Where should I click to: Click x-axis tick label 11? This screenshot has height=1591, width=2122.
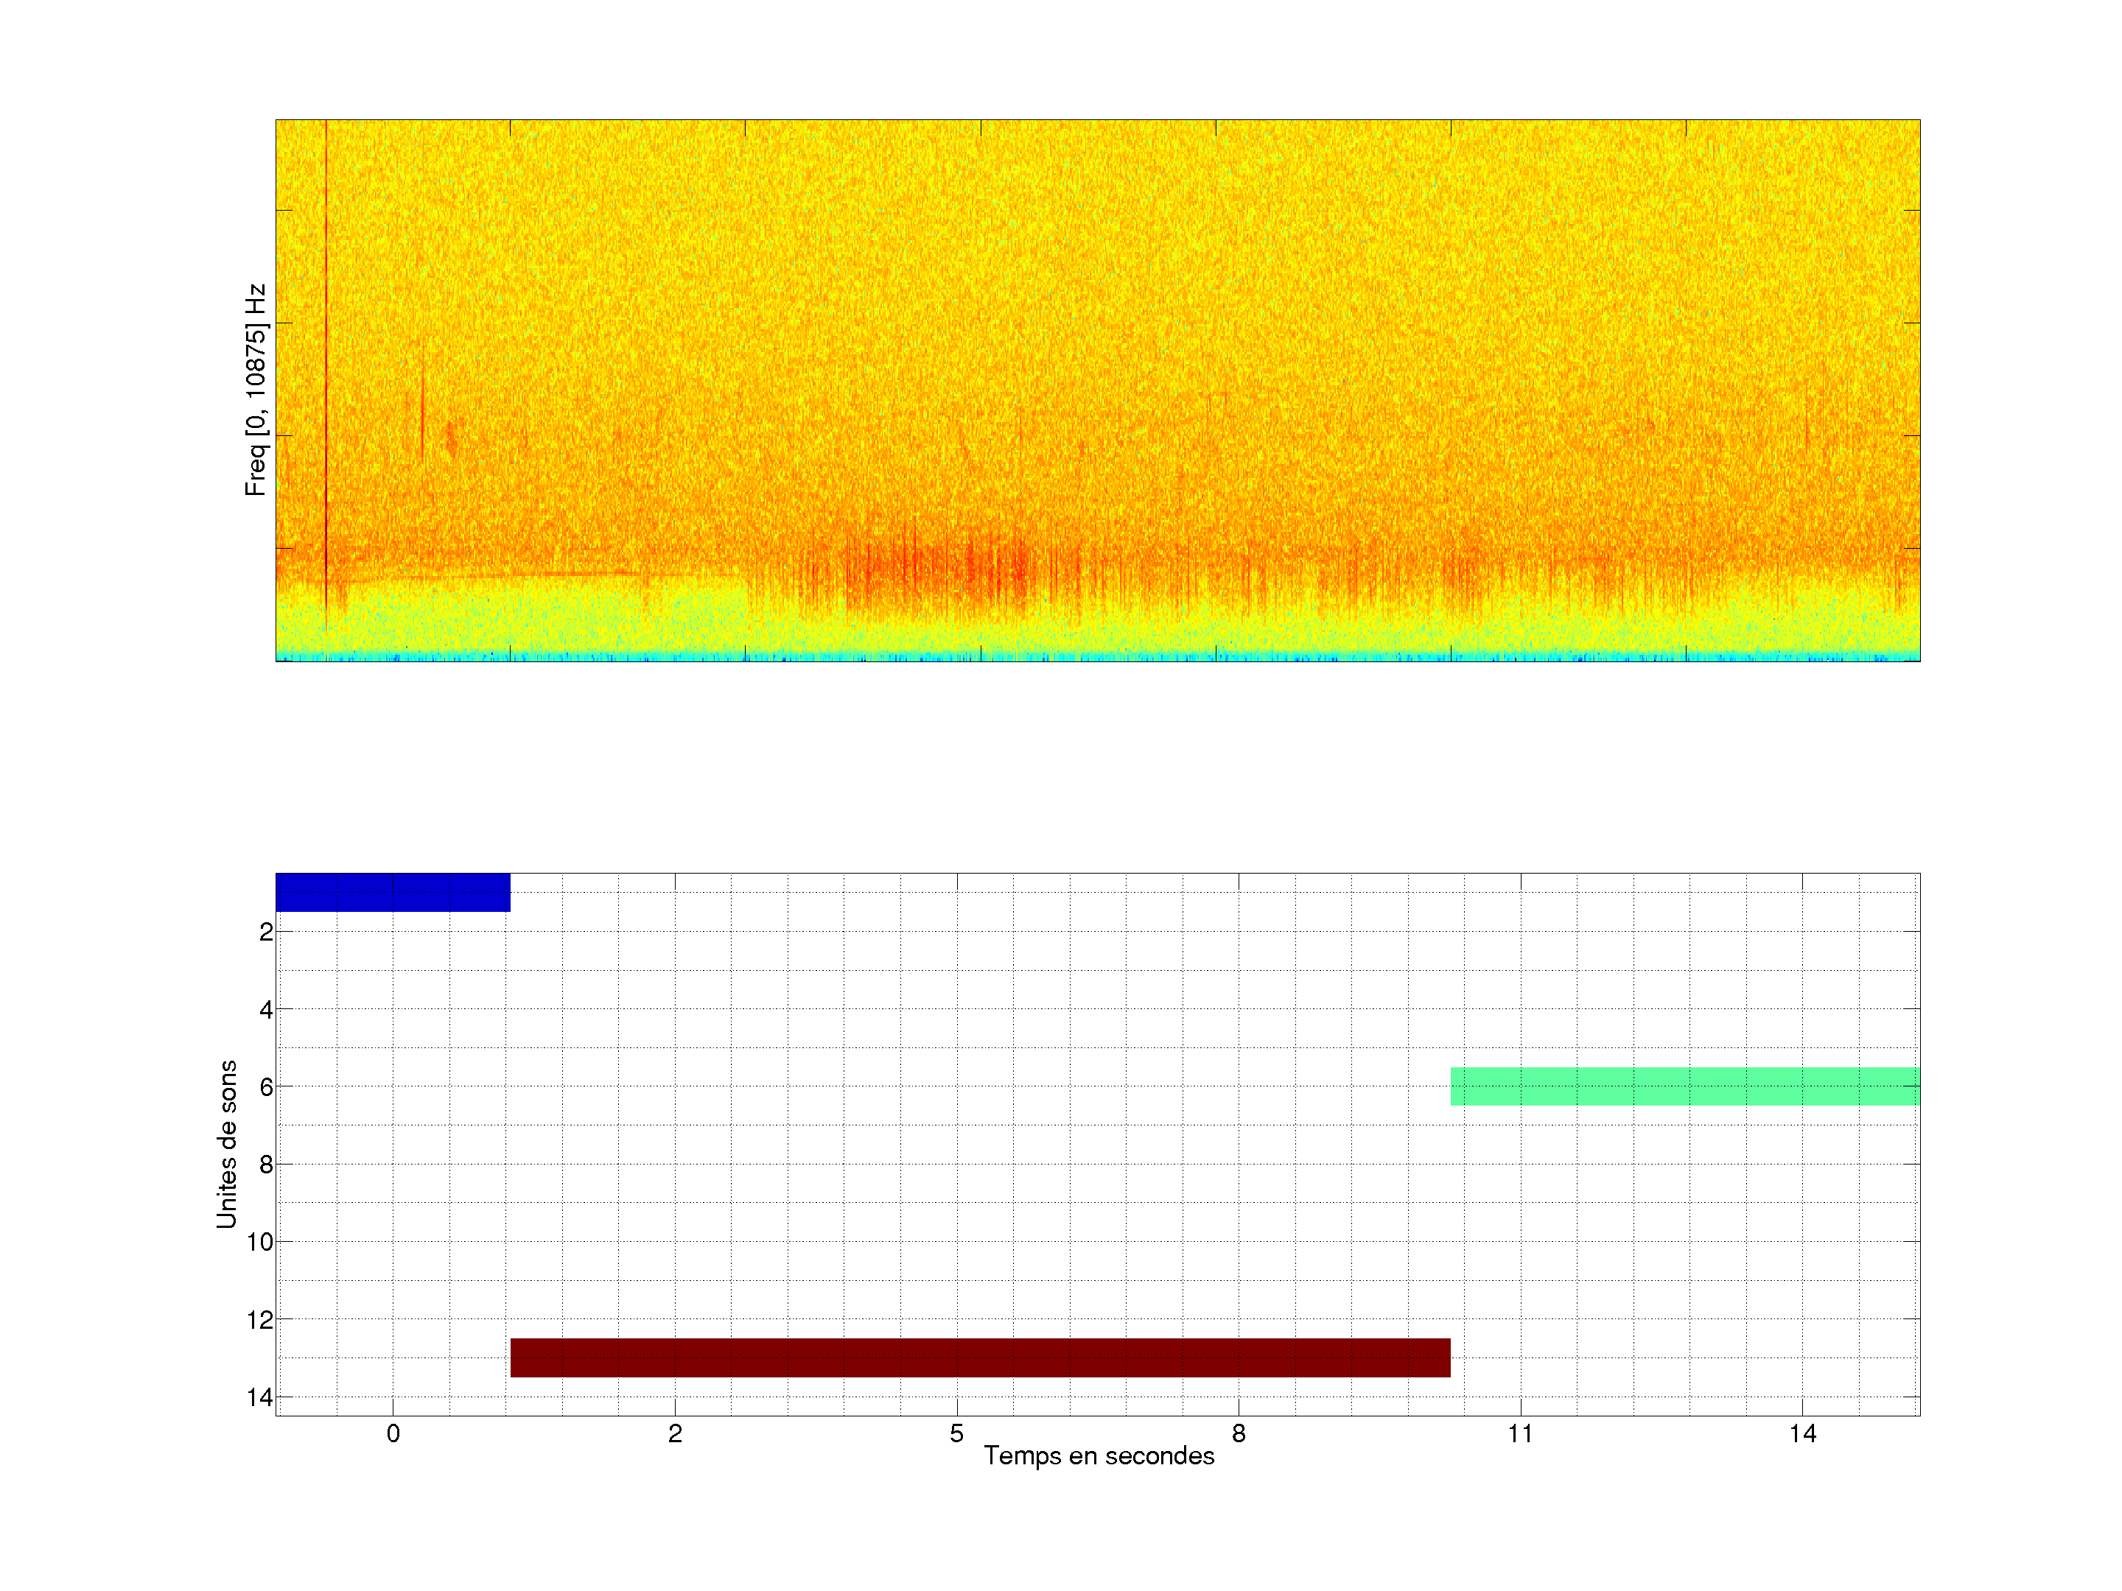click(x=1521, y=1433)
